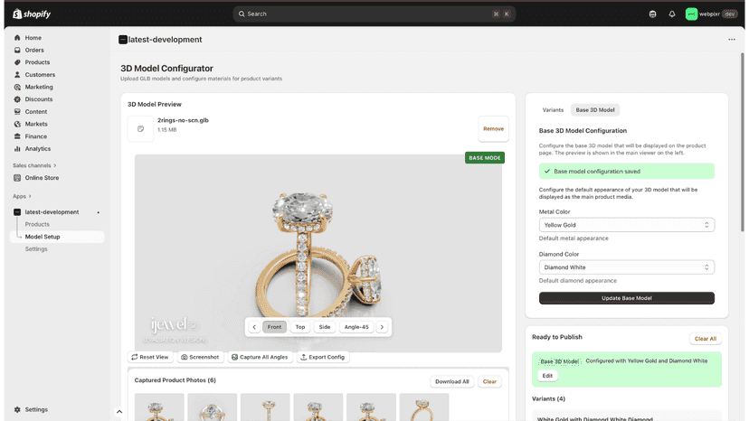The width and height of the screenshot is (749, 421).
Task: Open the Finance bank icon
Action: tap(17, 136)
